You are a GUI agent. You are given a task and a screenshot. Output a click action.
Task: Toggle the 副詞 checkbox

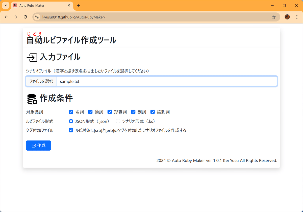coord(133,112)
